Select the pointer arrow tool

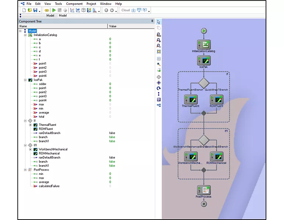159,22
